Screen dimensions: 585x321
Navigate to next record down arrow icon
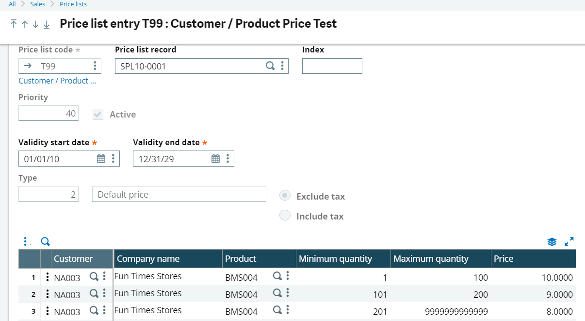click(34, 24)
